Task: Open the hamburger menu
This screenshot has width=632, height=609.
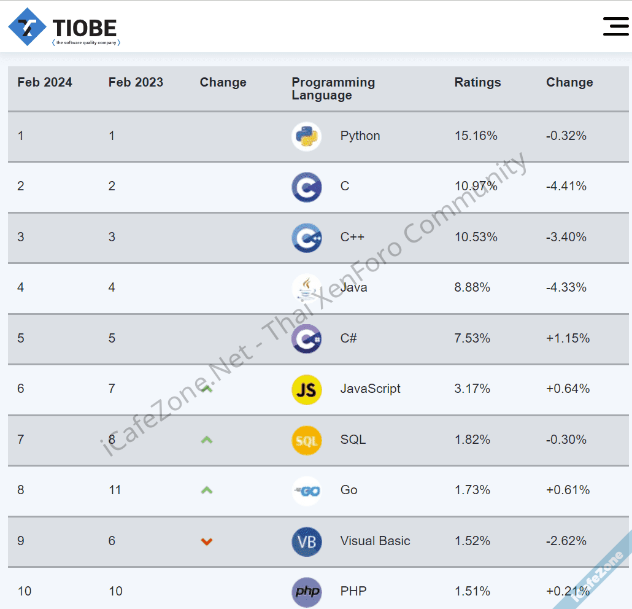Action: [x=615, y=26]
